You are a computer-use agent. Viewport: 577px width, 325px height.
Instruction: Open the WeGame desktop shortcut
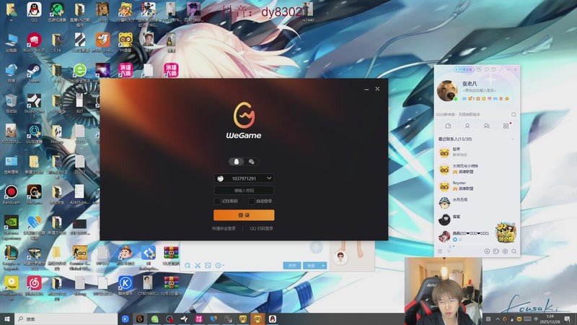click(x=34, y=194)
